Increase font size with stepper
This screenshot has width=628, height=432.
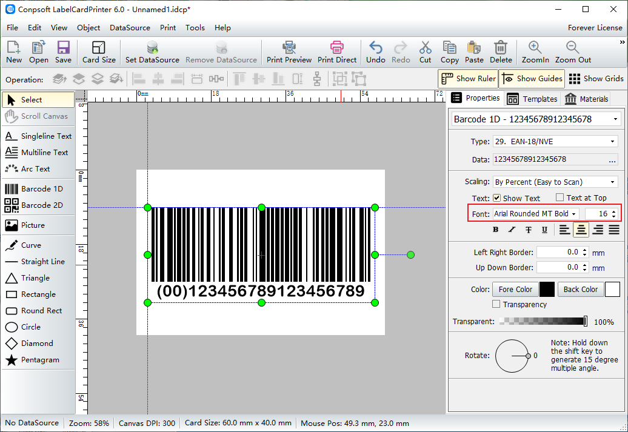614,211
